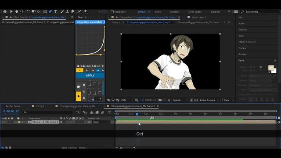Select the Rectangle shape tool
The image size is (281, 158).
pos(45,11)
